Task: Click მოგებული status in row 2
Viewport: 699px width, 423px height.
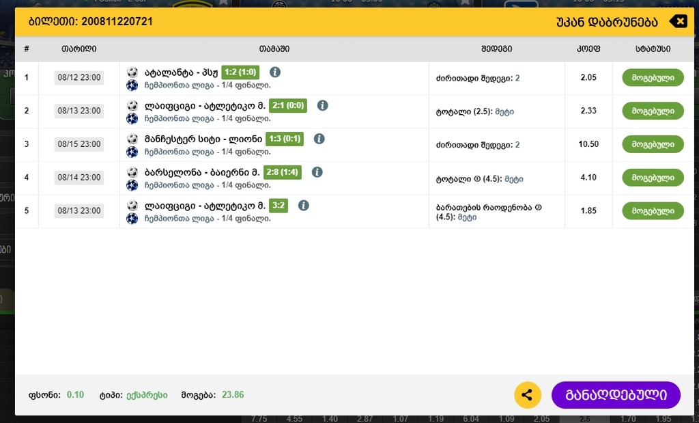Action: coord(653,111)
